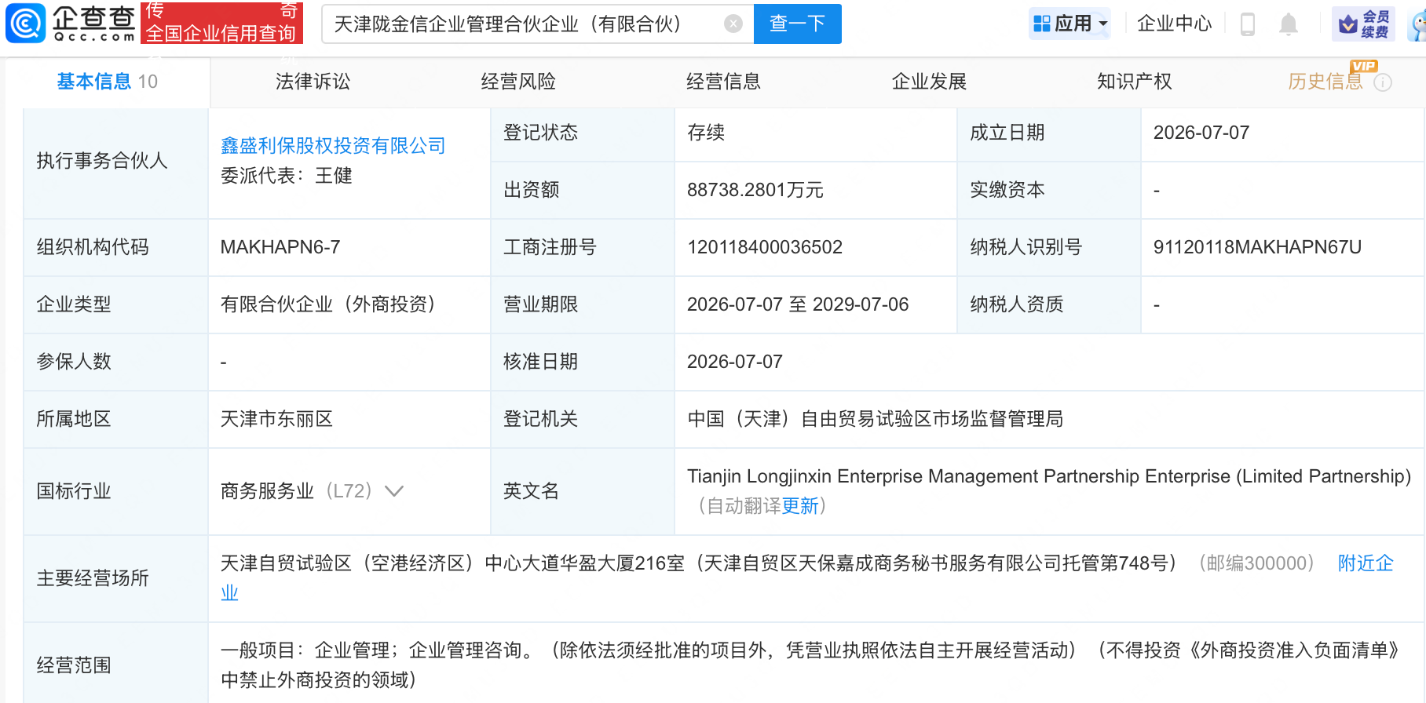Select region 天津市东丽区
This screenshot has height=703, width=1426.
click(276, 419)
